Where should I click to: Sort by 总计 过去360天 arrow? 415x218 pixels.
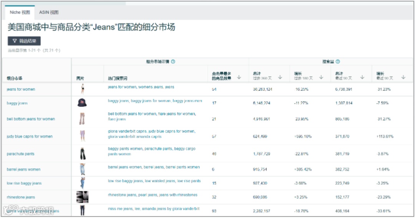pos(280,77)
